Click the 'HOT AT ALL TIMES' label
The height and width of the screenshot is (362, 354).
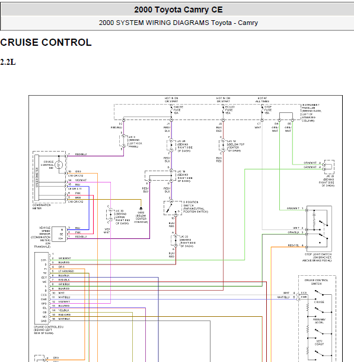pos(262,100)
